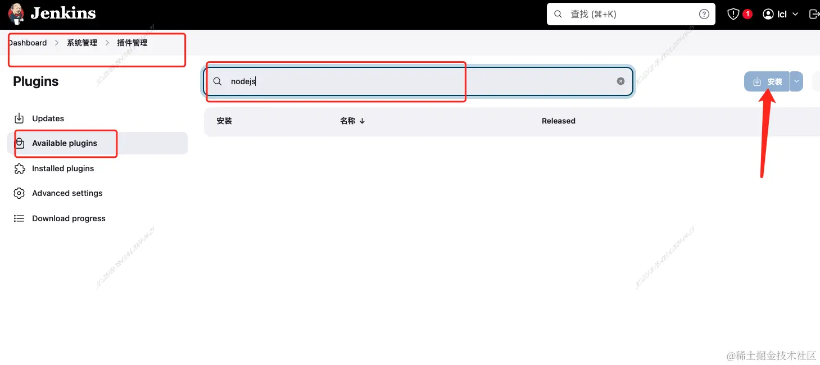Expand the chevron after Dashboard breadcrumb
The image size is (820, 365).
pyautogui.click(x=57, y=43)
